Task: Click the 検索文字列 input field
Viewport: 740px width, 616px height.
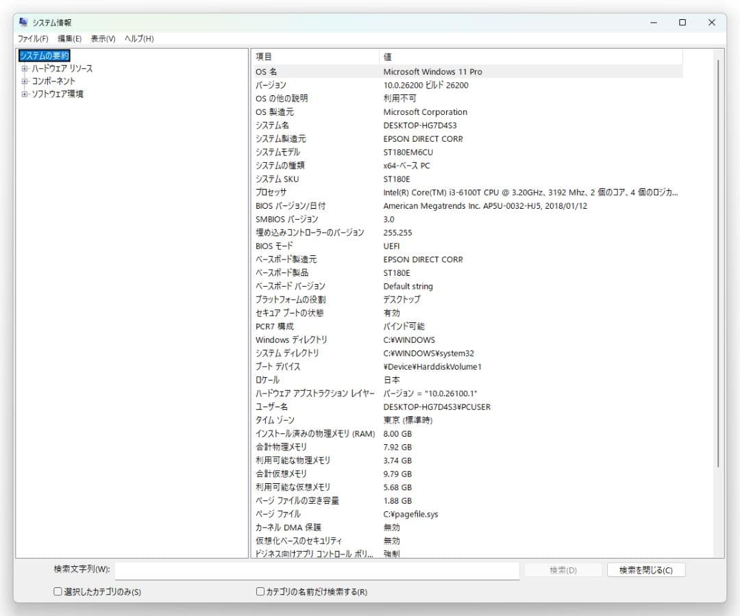Action: point(315,569)
